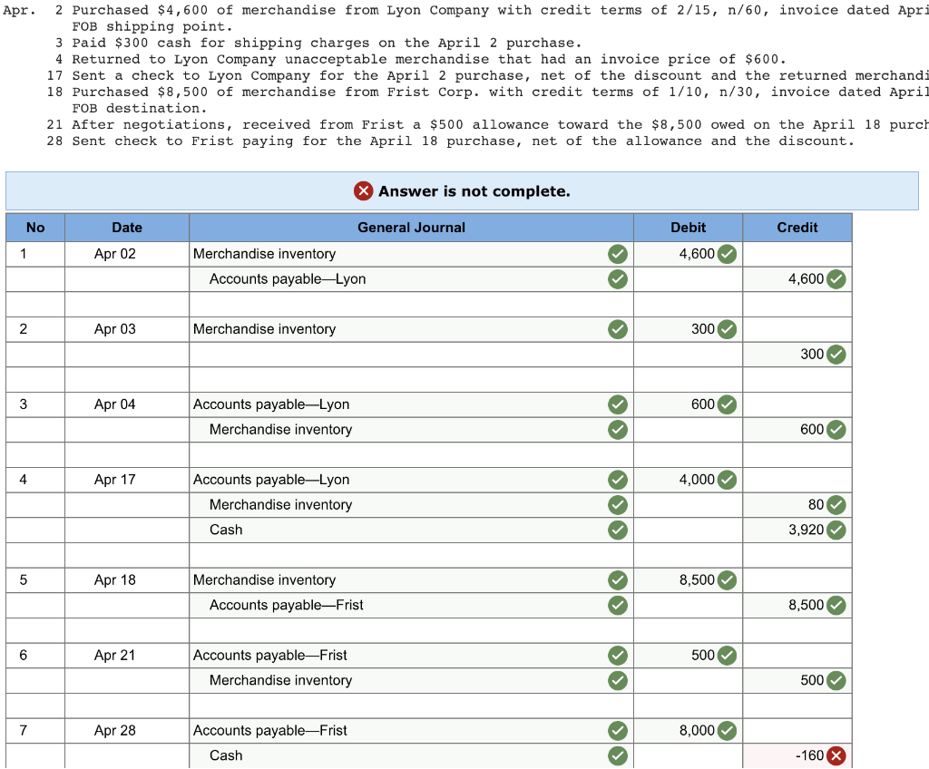Click green check next to credit 600
929x769 pixels.
[x=836, y=430]
